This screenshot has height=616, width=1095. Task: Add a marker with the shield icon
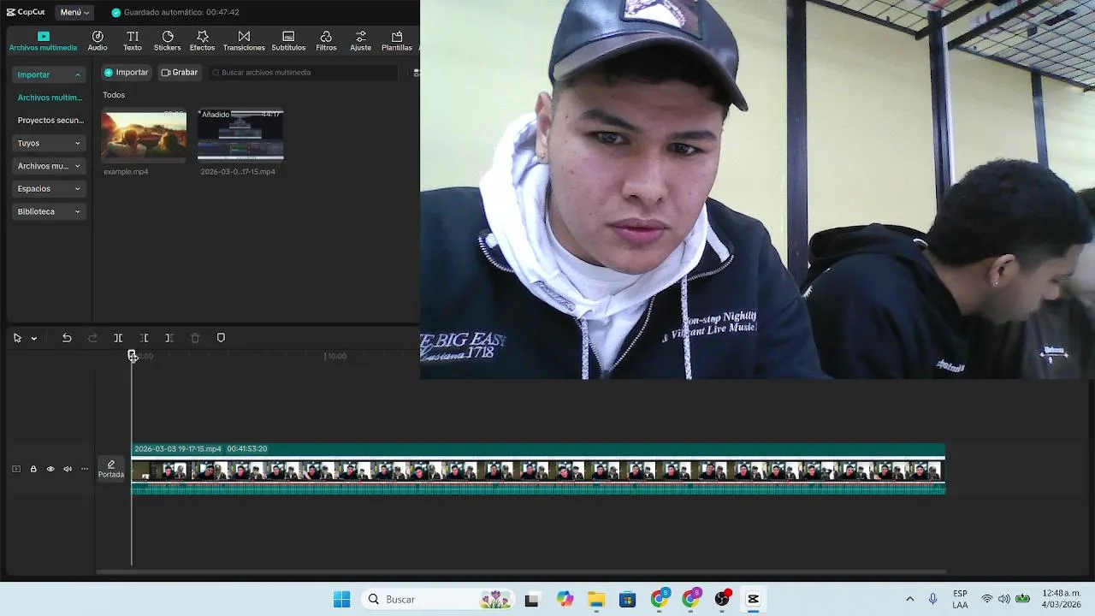click(221, 338)
